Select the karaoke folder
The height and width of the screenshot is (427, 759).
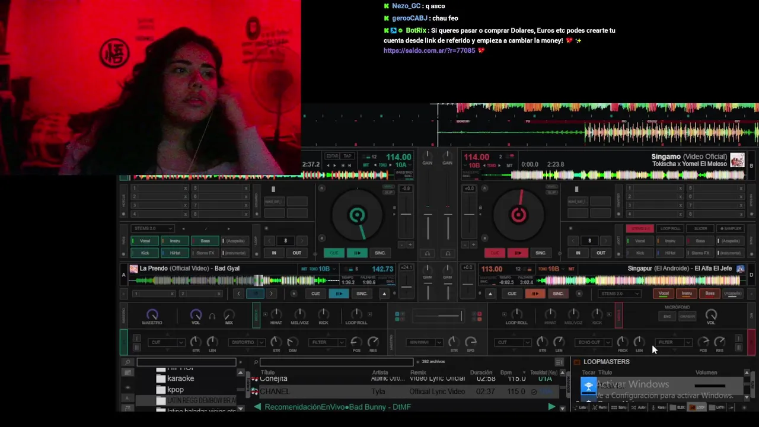(x=180, y=378)
